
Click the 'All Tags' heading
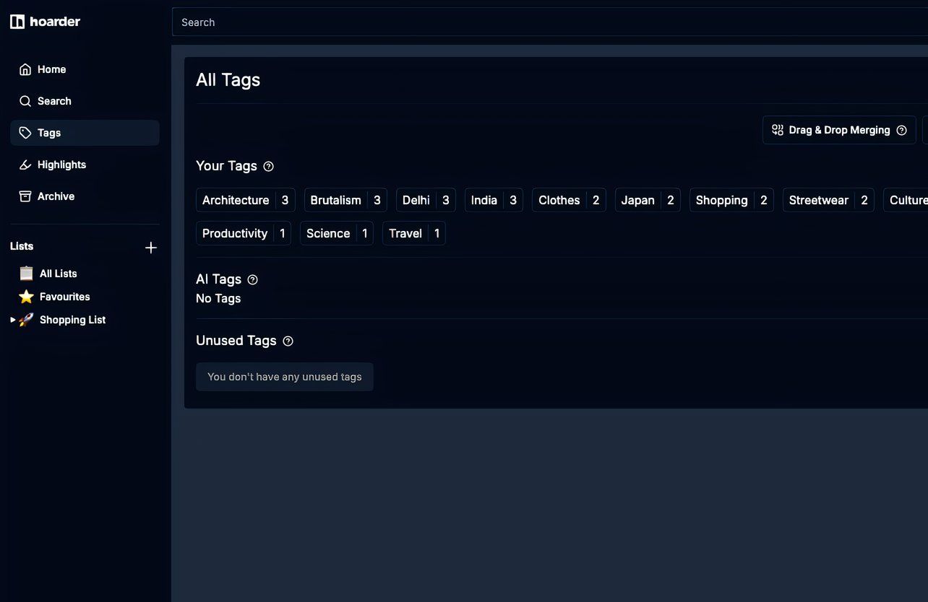point(228,79)
